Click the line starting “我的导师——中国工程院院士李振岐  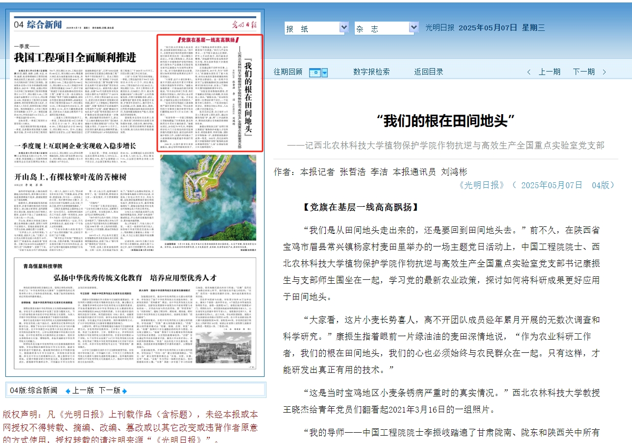(451, 433)
